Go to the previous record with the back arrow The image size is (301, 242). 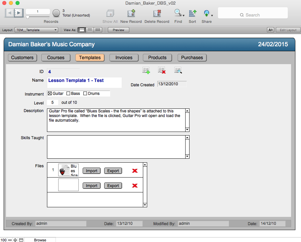point(9,13)
